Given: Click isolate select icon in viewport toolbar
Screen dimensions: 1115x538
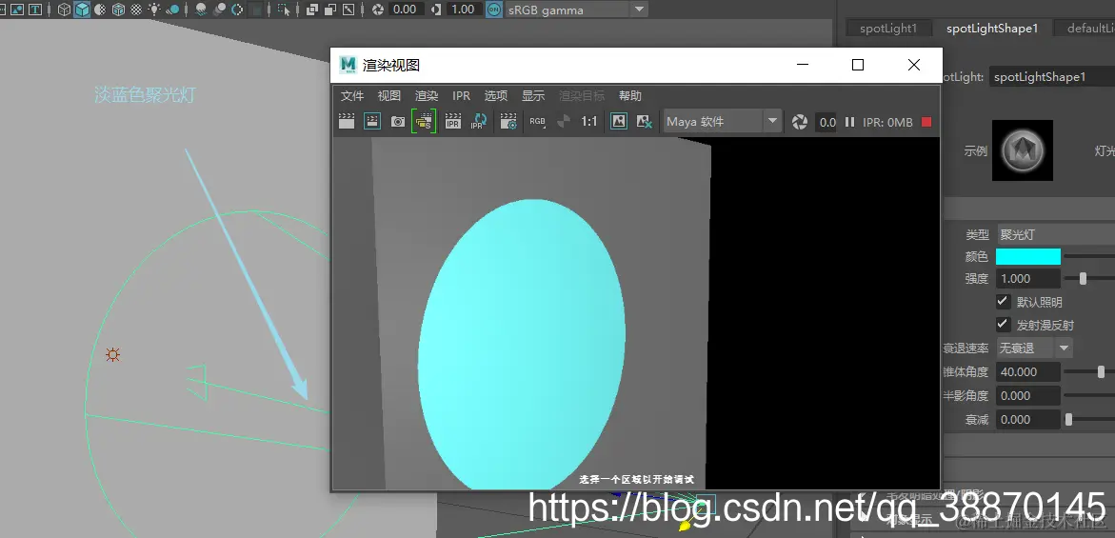Looking at the screenshot, I should (x=284, y=10).
